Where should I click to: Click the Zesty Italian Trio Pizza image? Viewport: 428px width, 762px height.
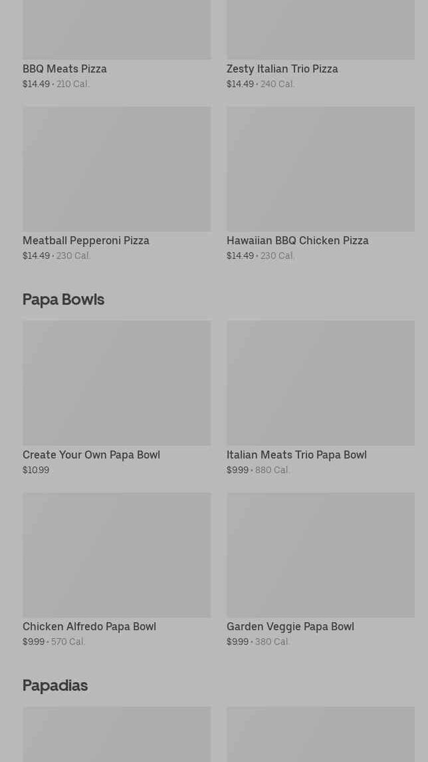click(x=320, y=30)
